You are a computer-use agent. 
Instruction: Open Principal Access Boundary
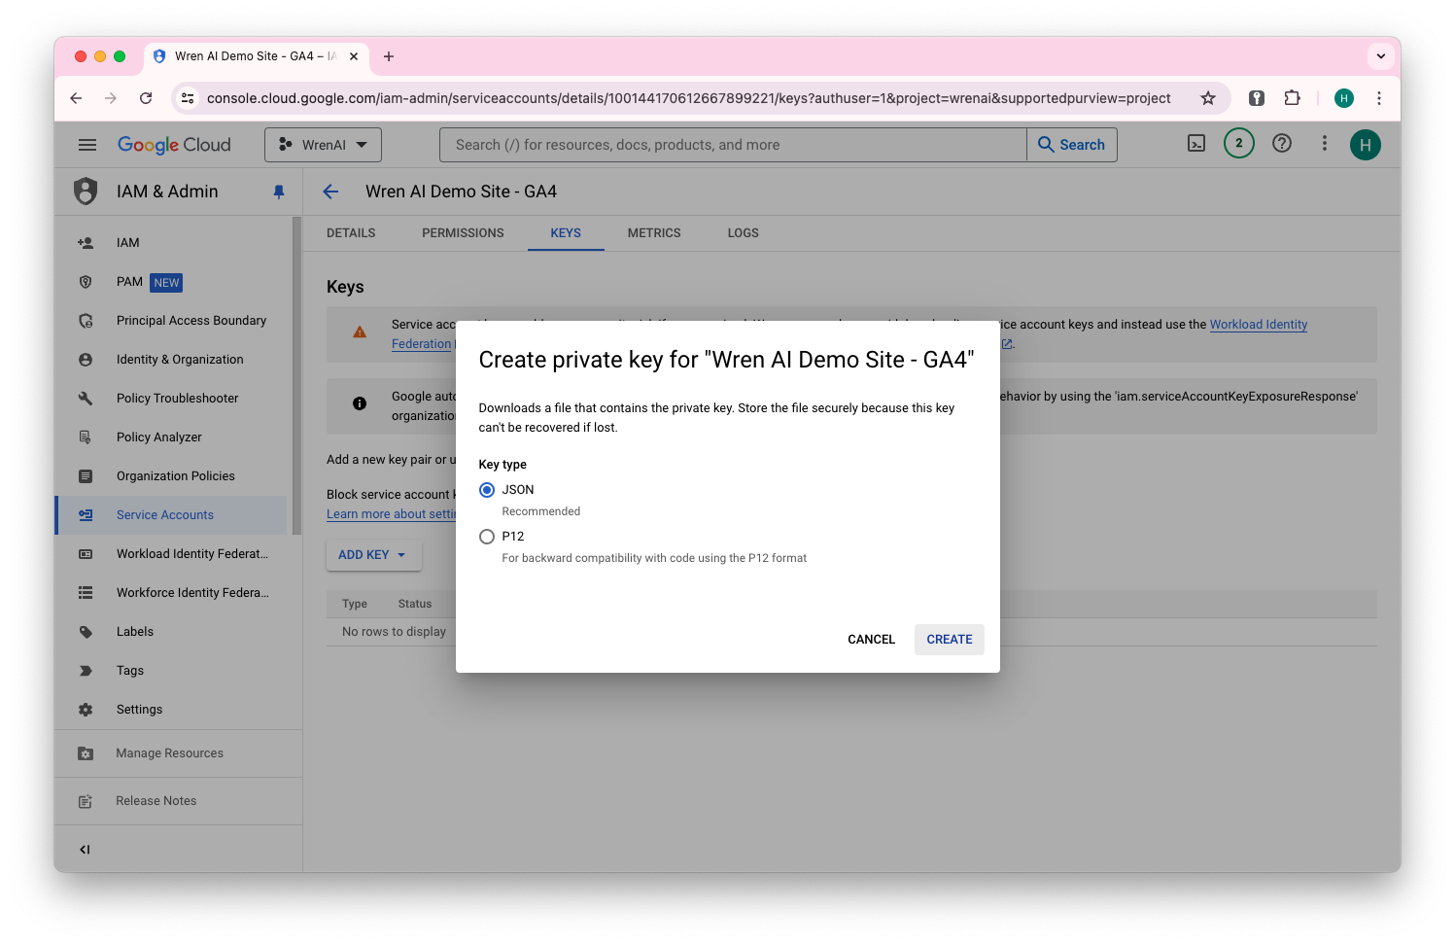tap(173, 321)
